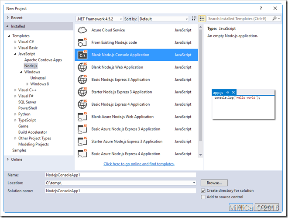Enable Add to source control checkbox
Screen dimensions: 288x218
(x=203, y=197)
